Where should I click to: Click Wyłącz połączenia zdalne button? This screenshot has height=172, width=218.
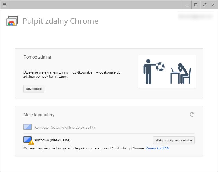[174, 140]
